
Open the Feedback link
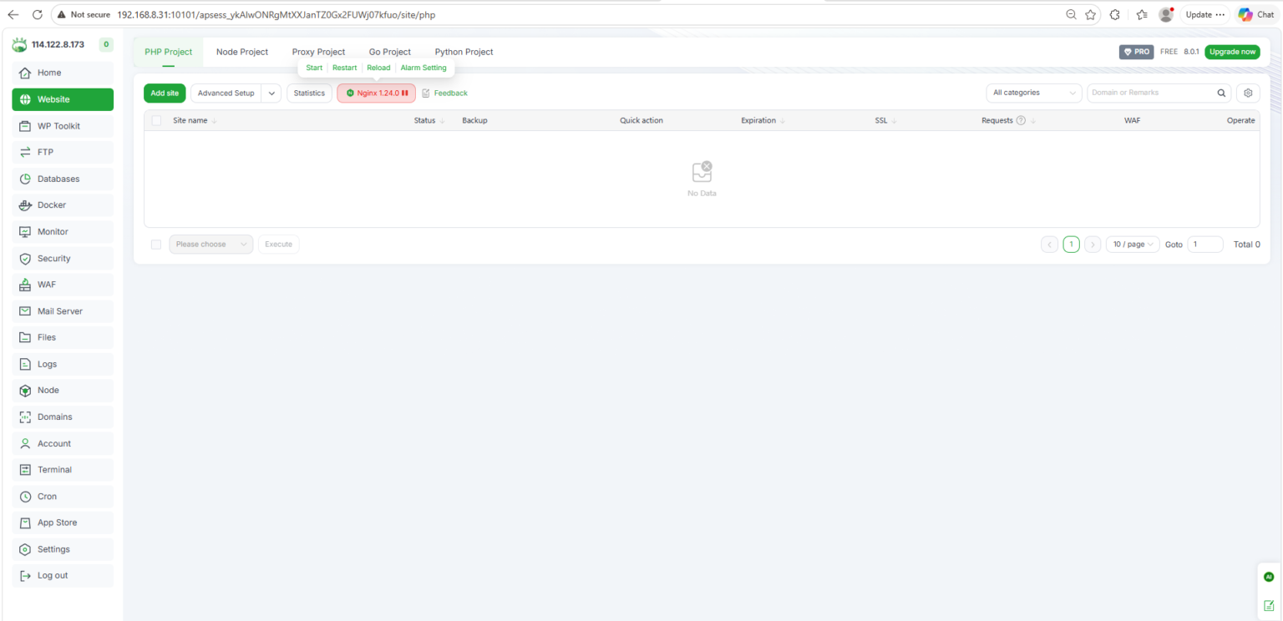point(444,93)
